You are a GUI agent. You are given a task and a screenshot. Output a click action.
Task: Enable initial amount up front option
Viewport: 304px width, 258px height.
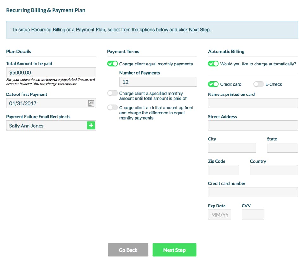[x=112, y=107]
